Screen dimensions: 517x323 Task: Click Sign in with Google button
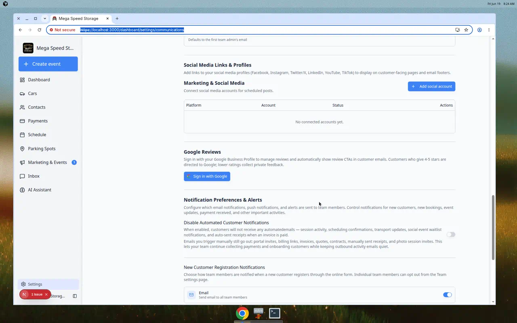(x=207, y=176)
